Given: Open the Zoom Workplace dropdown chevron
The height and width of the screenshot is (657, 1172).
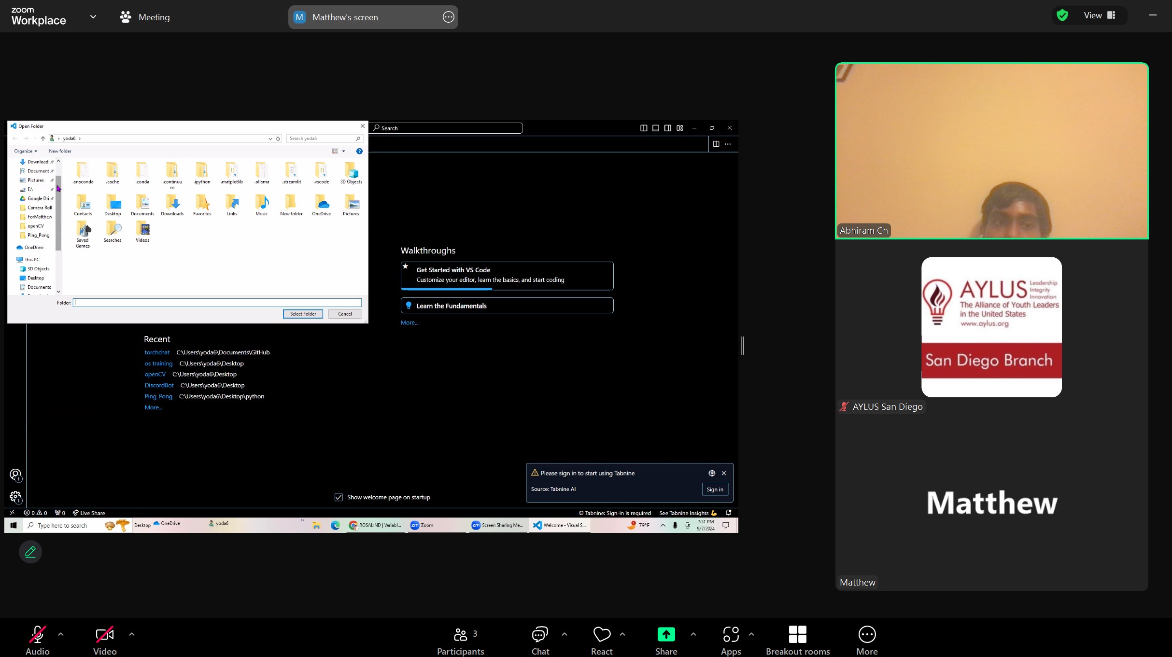Looking at the screenshot, I should tap(93, 17).
